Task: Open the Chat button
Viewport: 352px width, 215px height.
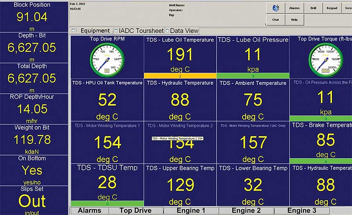Action: pos(276,20)
